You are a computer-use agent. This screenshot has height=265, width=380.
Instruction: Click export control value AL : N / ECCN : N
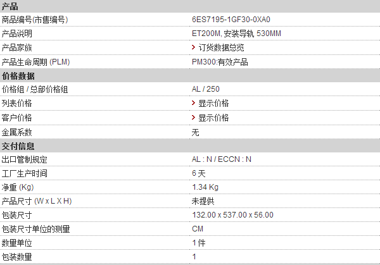point(222,159)
